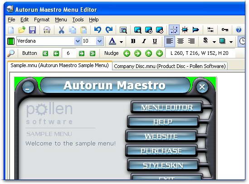249x184 pixels.
Task: Expand the fill color dropdown arrow
Action: point(231,42)
